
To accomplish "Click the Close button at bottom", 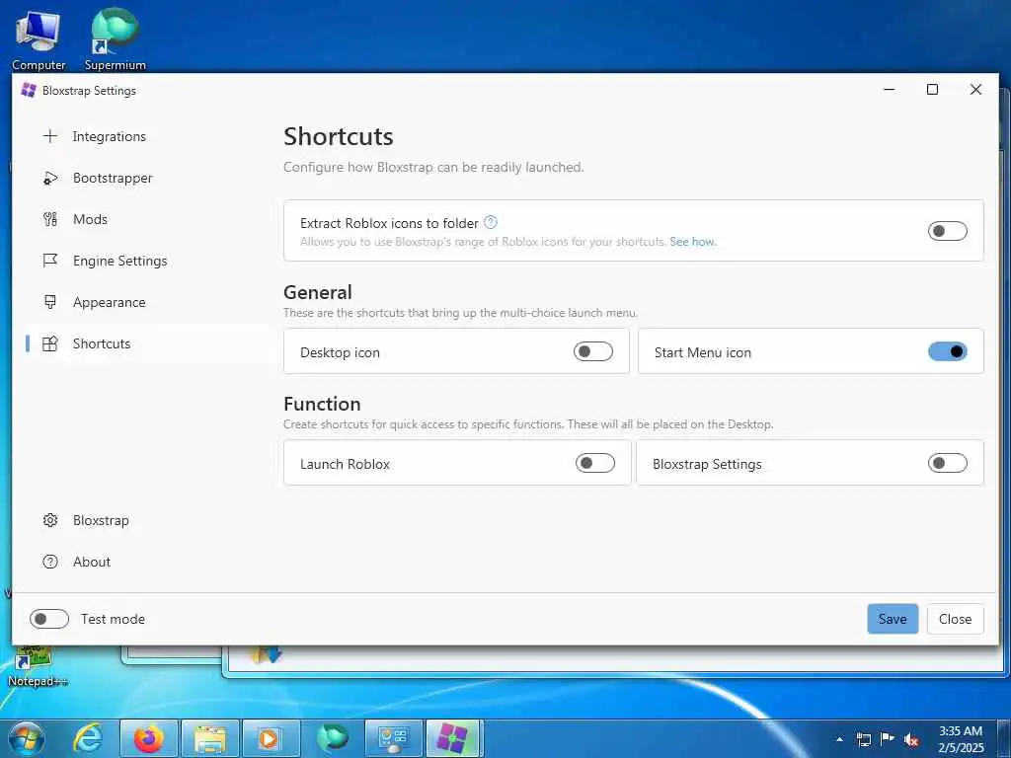I will [955, 619].
